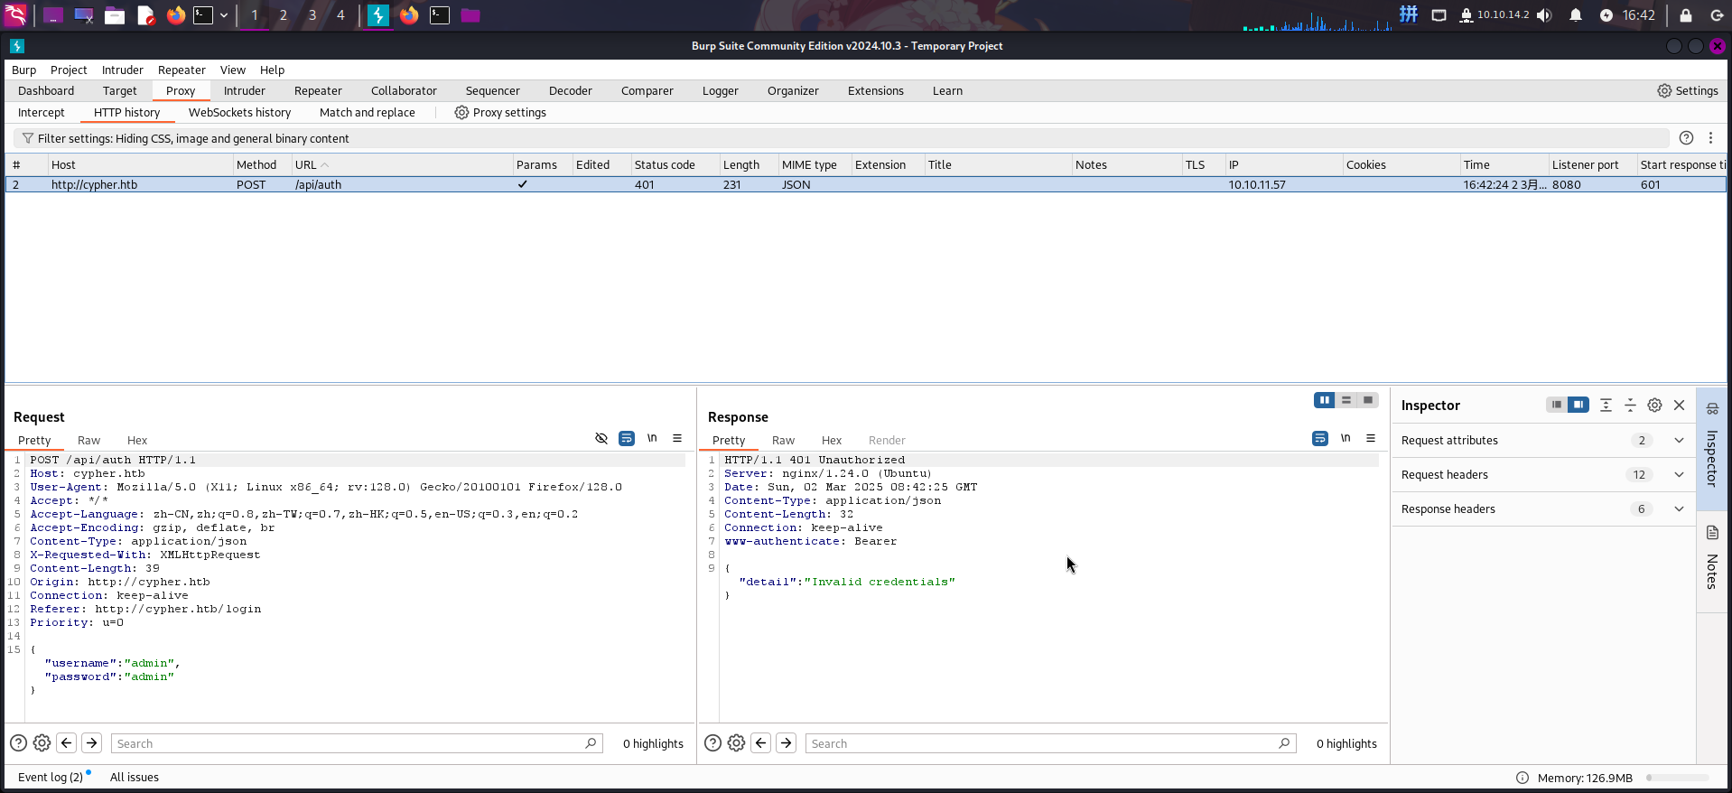
Task: Launch Firefox from the left panel launchers
Action: click(176, 15)
